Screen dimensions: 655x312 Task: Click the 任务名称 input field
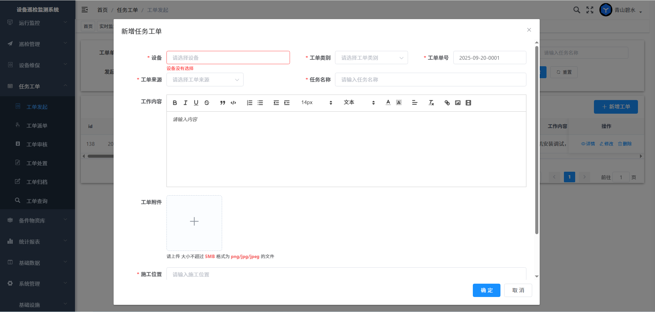tap(430, 80)
